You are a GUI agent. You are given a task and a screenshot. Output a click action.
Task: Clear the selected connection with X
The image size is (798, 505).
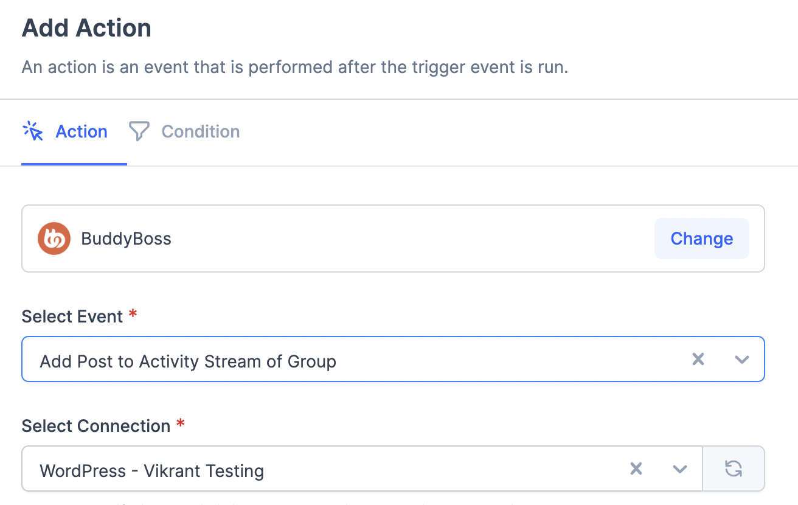click(636, 468)
